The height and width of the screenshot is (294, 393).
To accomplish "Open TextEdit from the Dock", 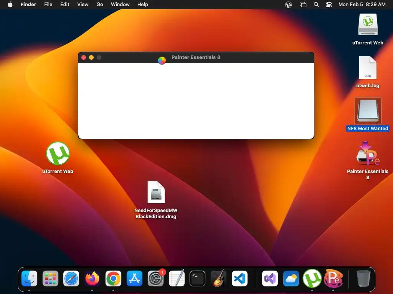I will coord(177,279).
